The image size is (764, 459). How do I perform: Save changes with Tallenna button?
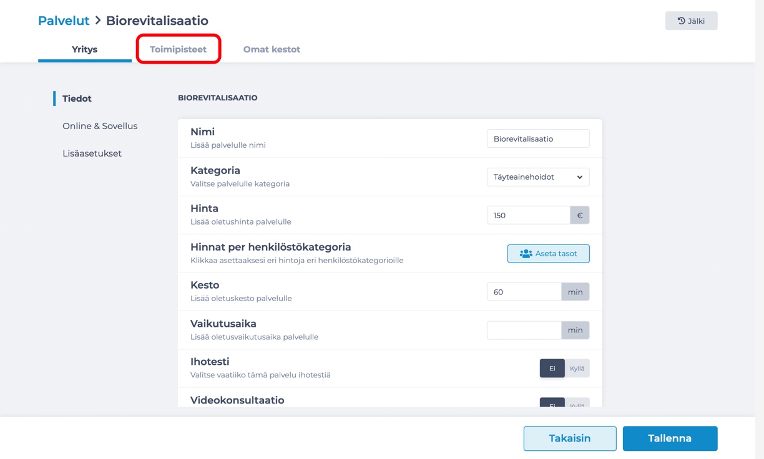point(670,438)
